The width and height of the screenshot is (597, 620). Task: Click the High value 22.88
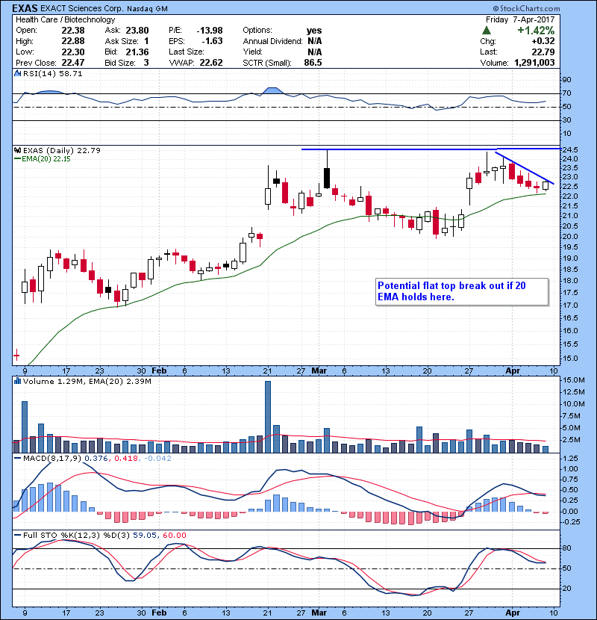click(72, 41)
